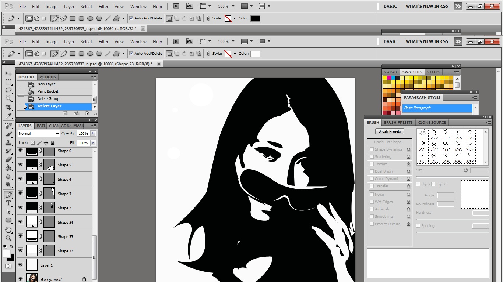Click the white Color swatch in options bar
The height and width of the screenshot is (282, 503).
click(255, 54)
